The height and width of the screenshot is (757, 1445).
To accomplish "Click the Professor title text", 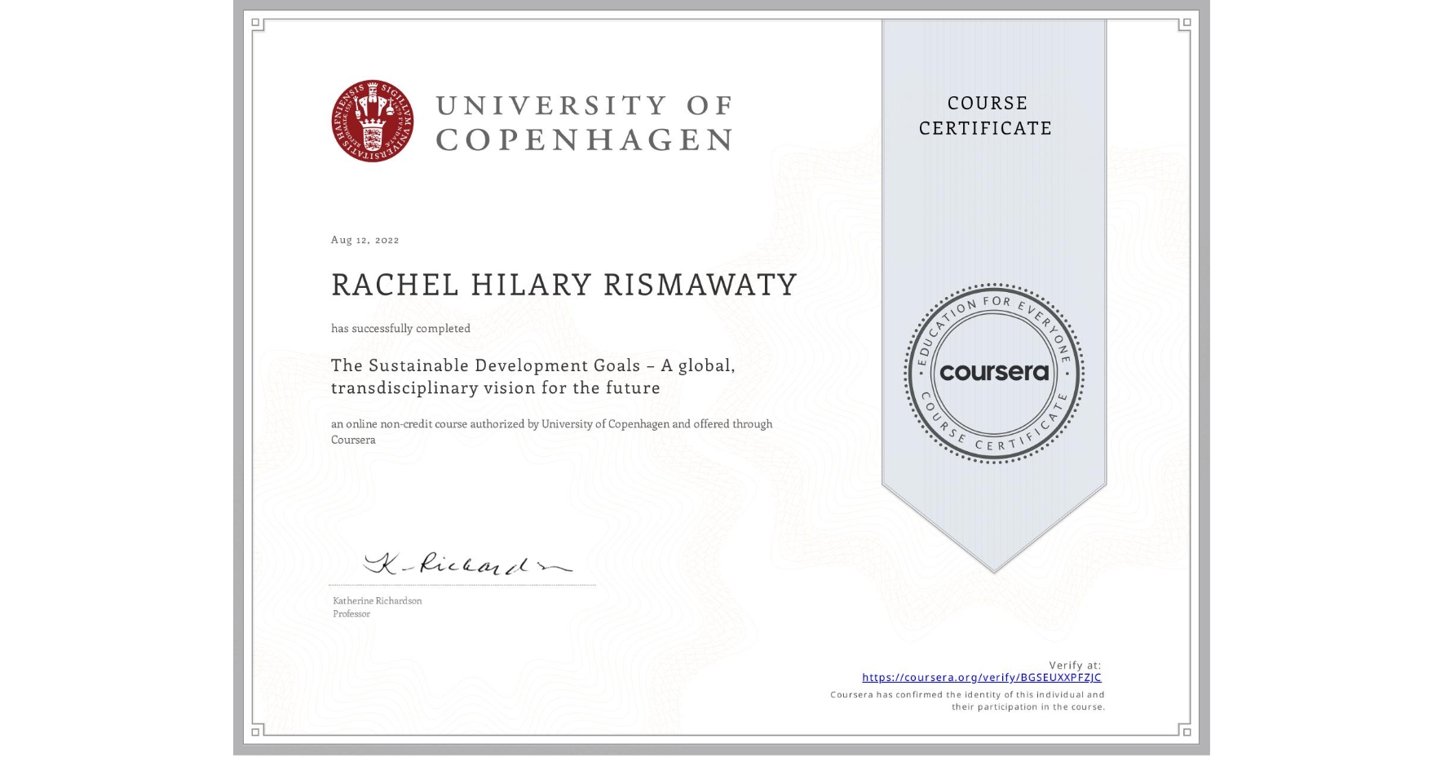I will (351, 613).
